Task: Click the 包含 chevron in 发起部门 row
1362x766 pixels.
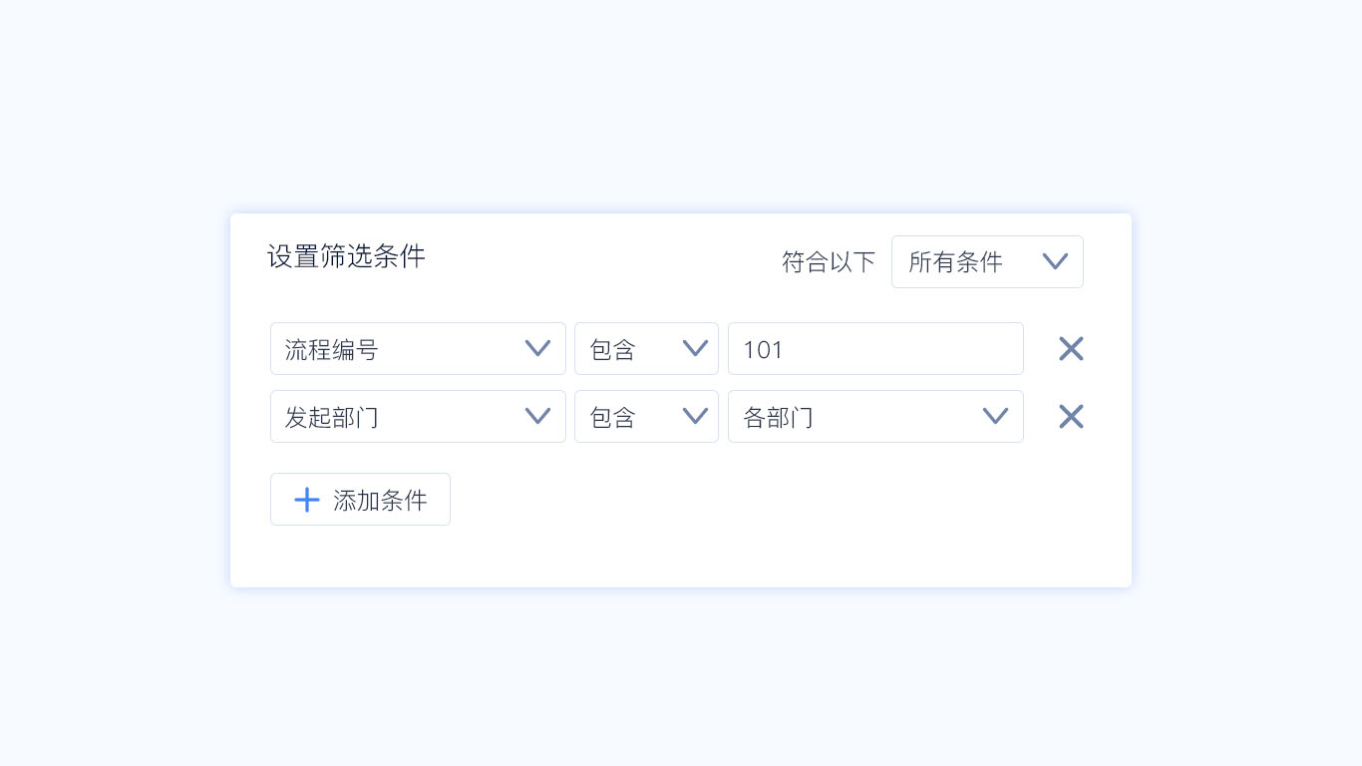Action: click(695, 416)
